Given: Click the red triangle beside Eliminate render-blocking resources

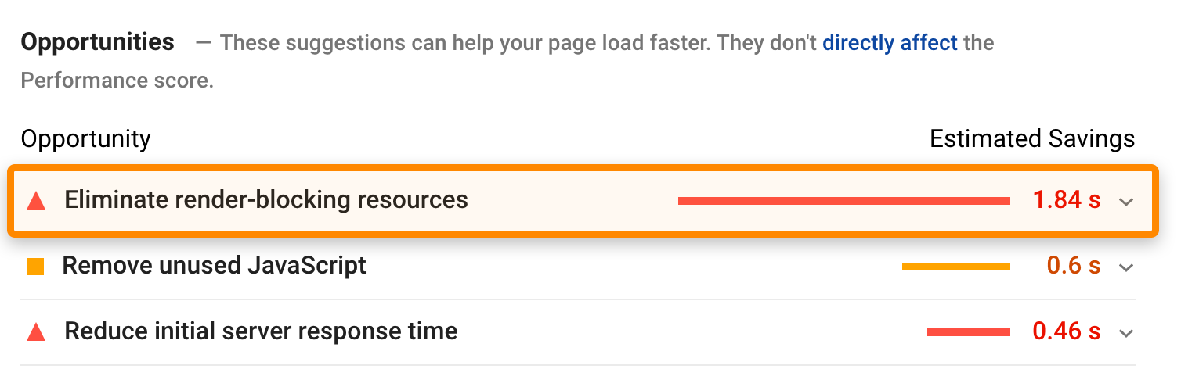Looking at the screenshot, I should [35, 201].
